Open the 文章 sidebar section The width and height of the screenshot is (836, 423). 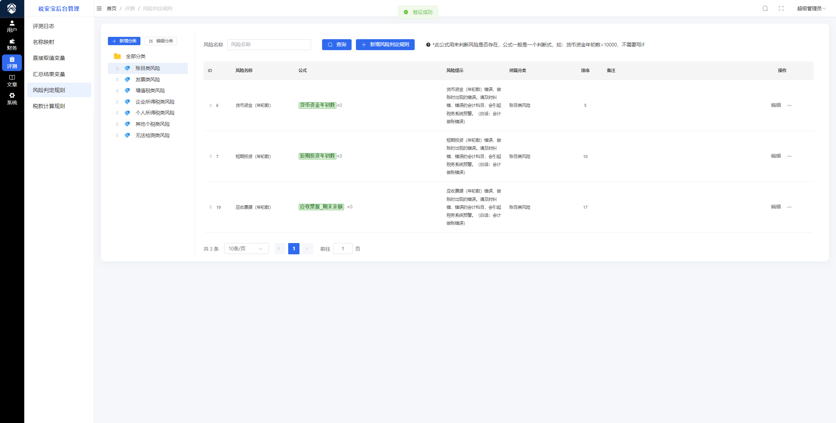pyautogui.click(x=12, y=81)
